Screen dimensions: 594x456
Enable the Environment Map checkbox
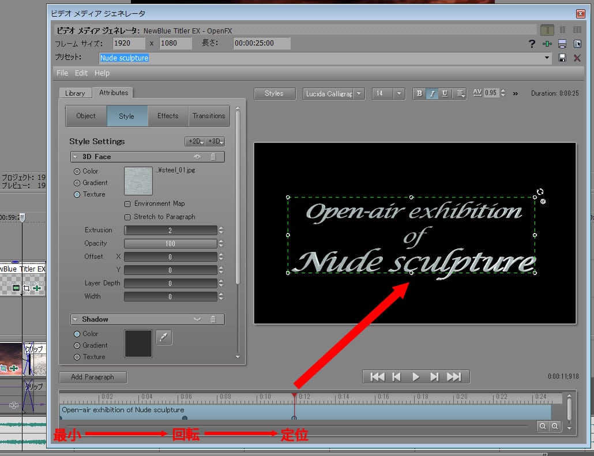pyautogui.click(x=127, y=204)
